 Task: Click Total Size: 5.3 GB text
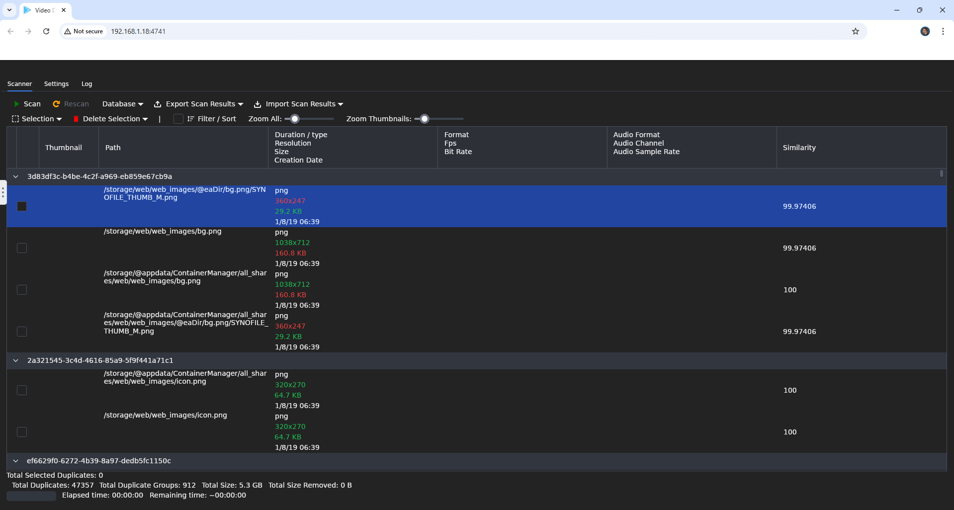tap(232, 485)
